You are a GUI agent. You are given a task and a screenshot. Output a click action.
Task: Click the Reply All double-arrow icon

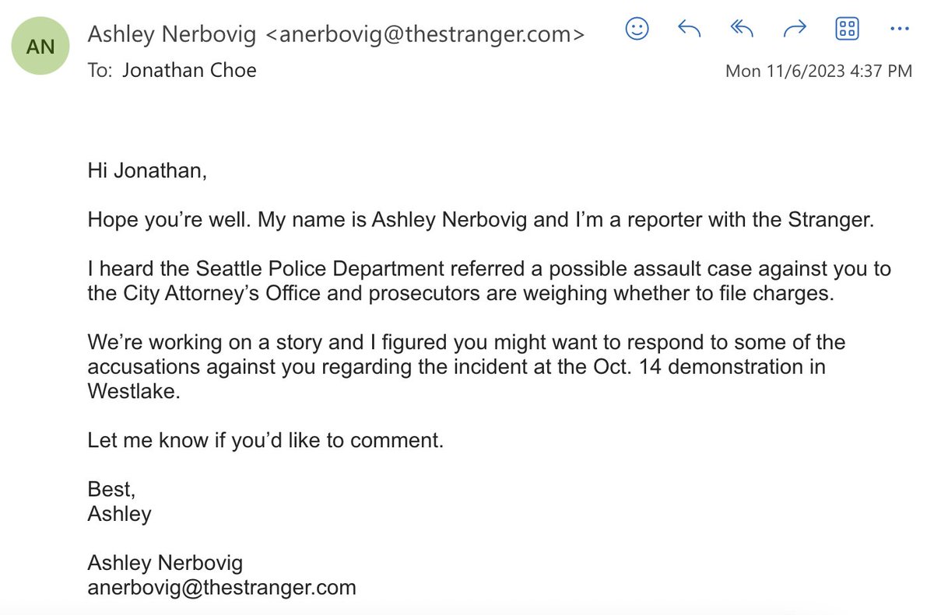pos(743,30)
